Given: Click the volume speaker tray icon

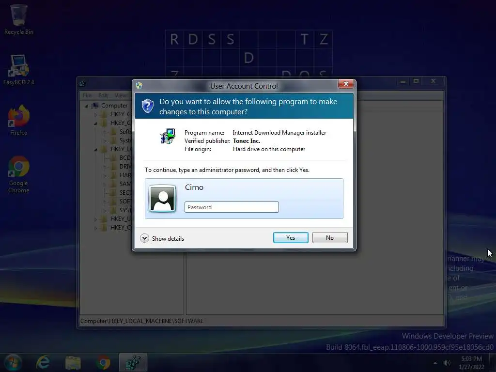Looking at the screenshot, I should tap(447, 363).
